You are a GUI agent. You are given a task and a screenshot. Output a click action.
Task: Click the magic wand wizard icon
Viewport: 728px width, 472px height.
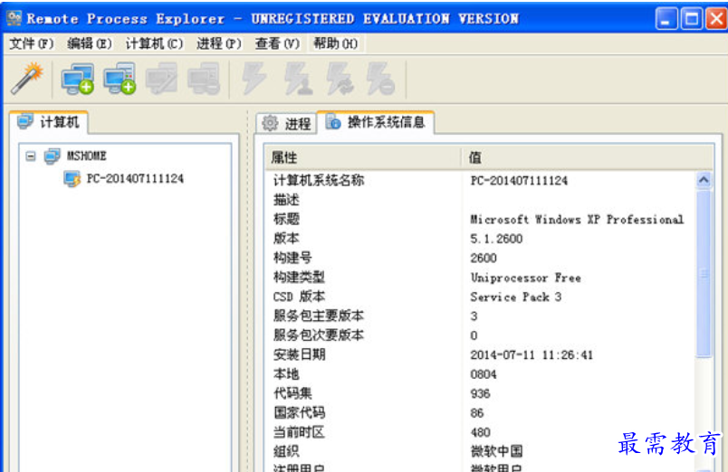point(27,79)
